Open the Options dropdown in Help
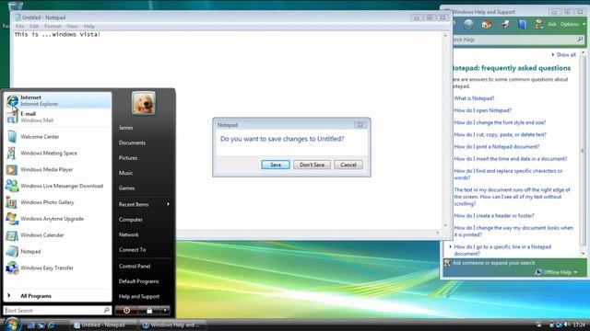 tap(572, 25)
